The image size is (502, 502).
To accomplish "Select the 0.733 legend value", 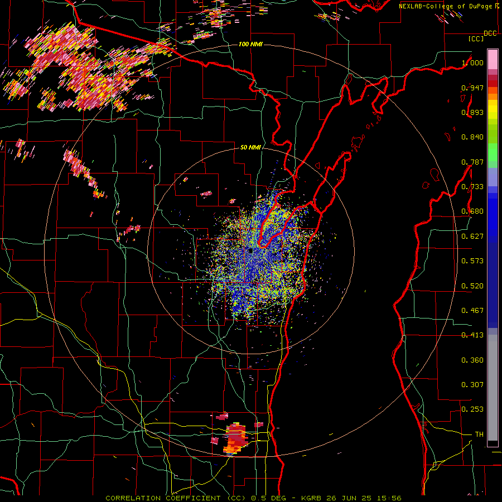I will [x=472, y=187].
